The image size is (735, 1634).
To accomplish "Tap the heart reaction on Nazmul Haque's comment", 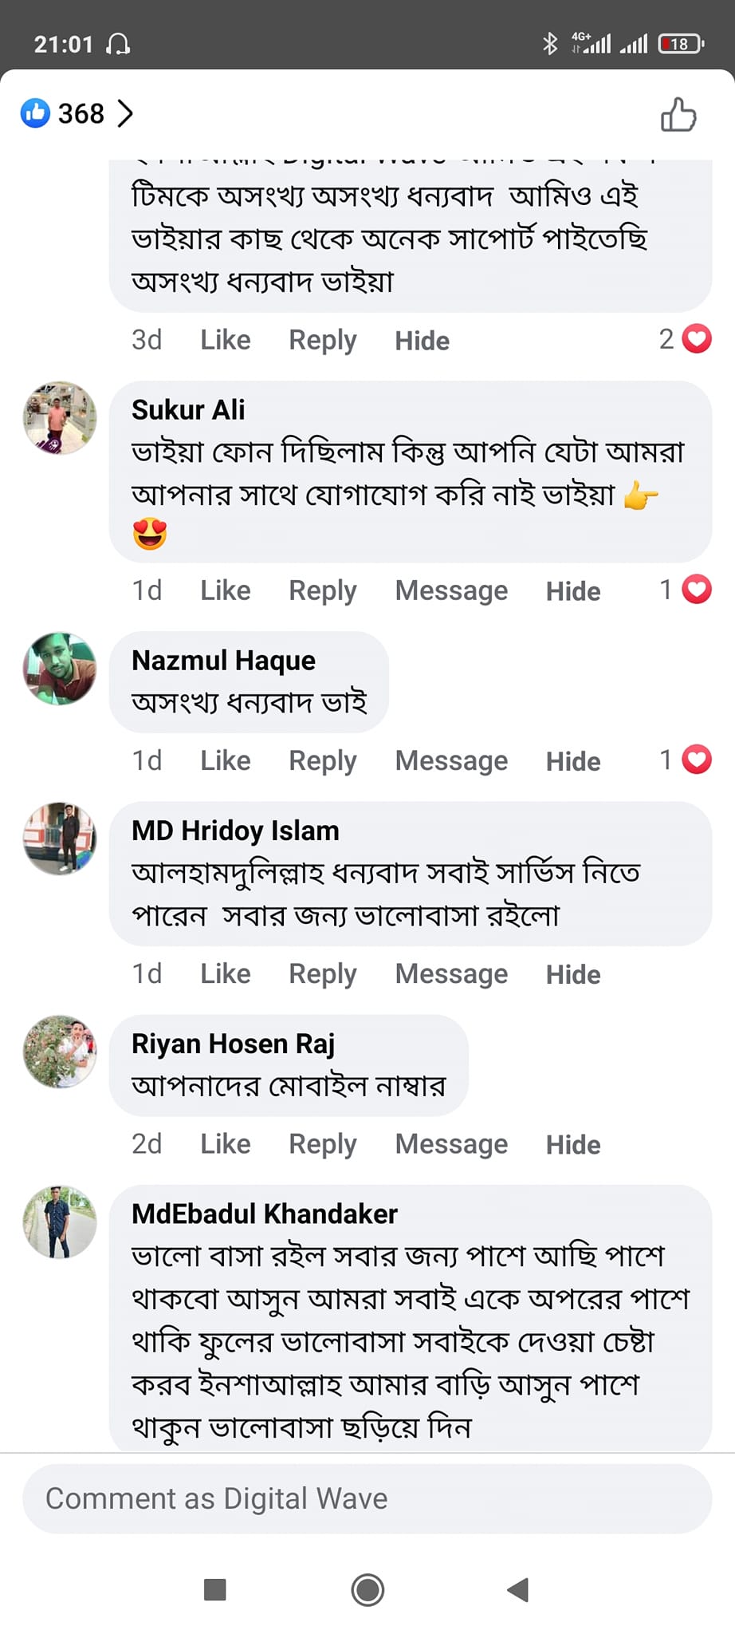I will tap(697, 760).
